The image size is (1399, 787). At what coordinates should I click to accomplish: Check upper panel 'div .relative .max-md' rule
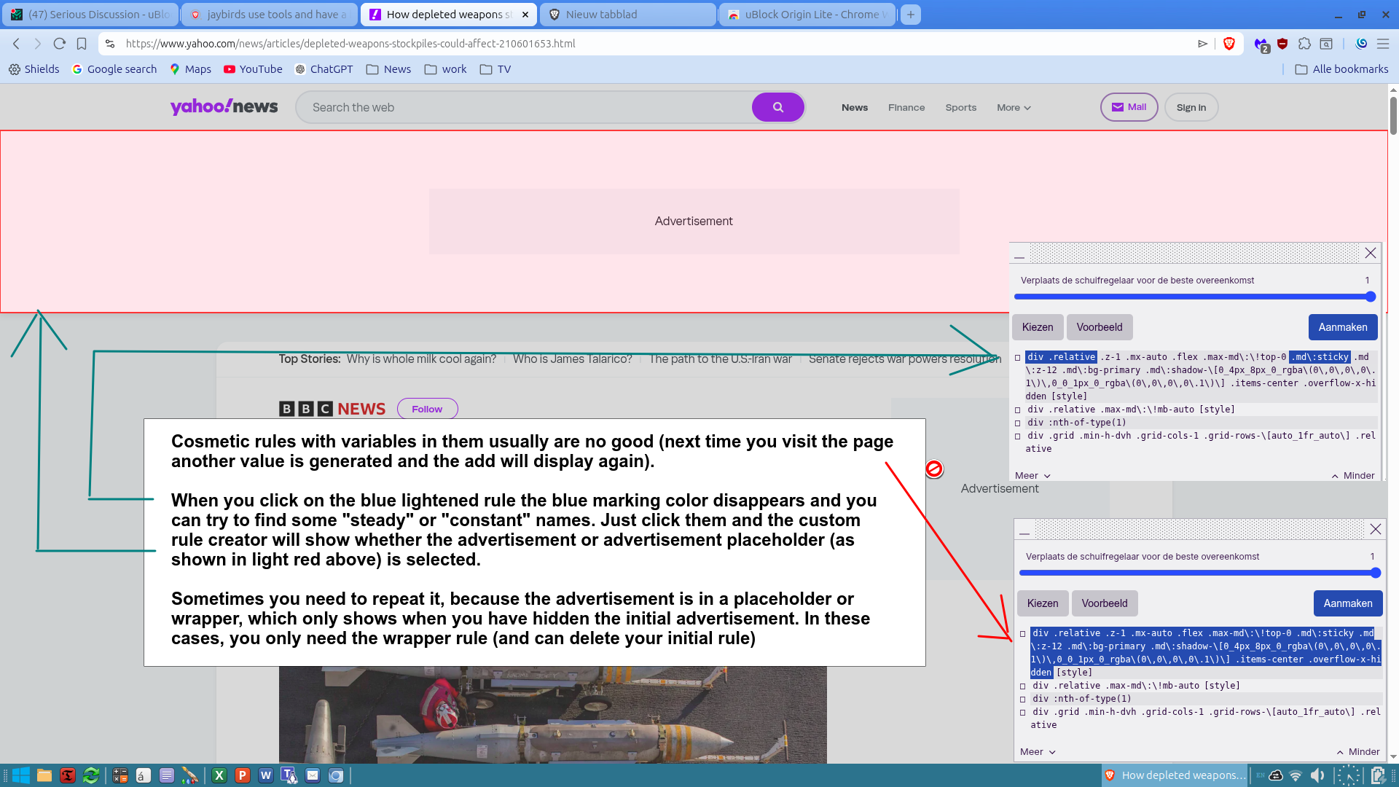click(x=1018, y=410)
